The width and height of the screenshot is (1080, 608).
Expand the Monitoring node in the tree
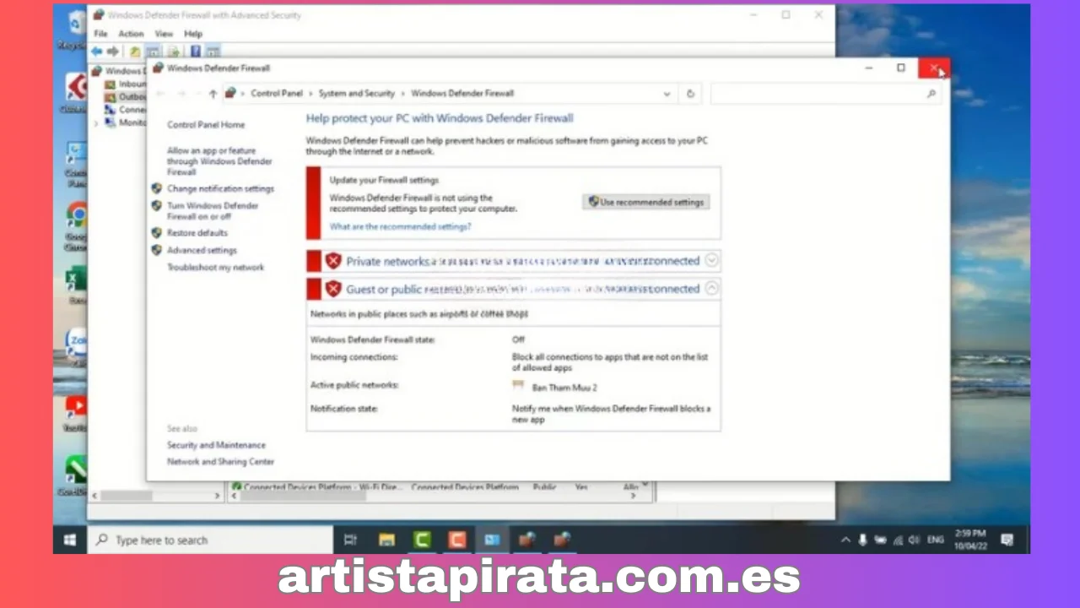pos(95,122)
